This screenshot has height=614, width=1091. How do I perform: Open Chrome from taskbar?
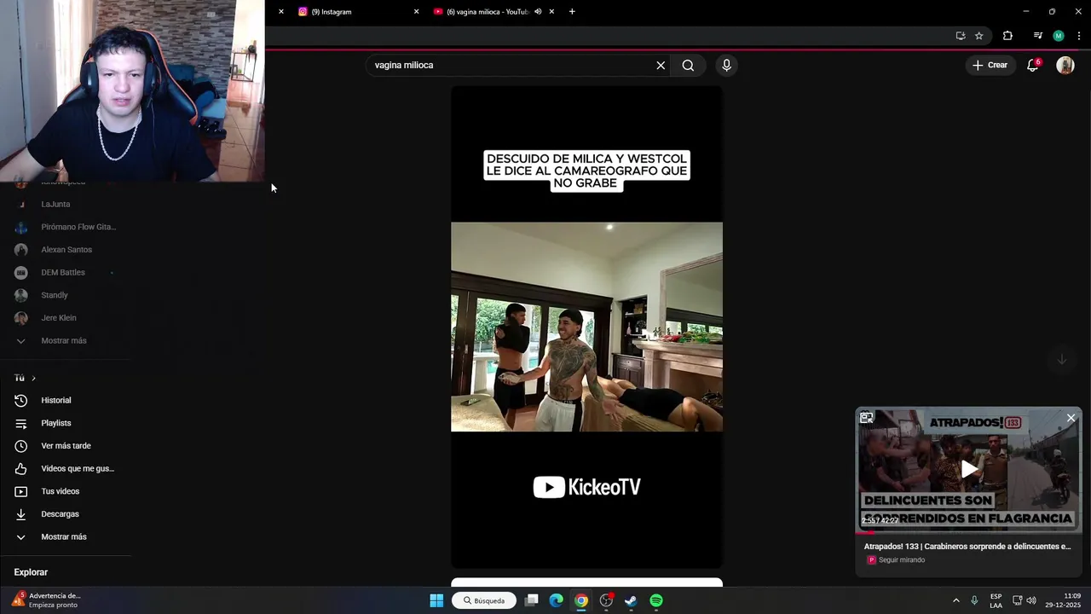click(x=580, y=600)
